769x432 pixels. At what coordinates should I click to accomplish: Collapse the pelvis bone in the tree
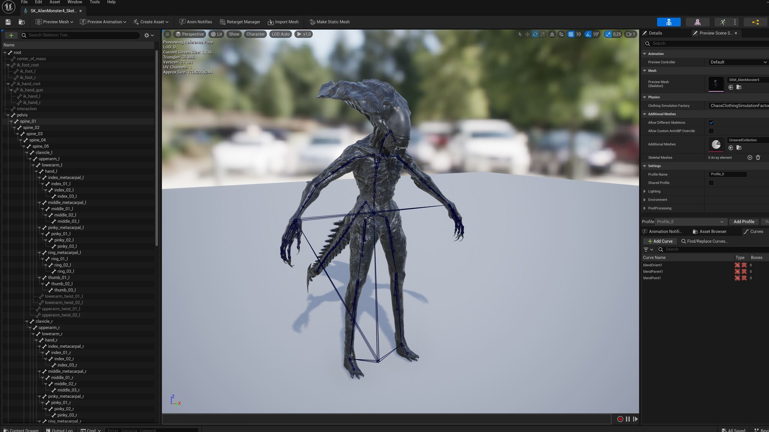point(8,115)
